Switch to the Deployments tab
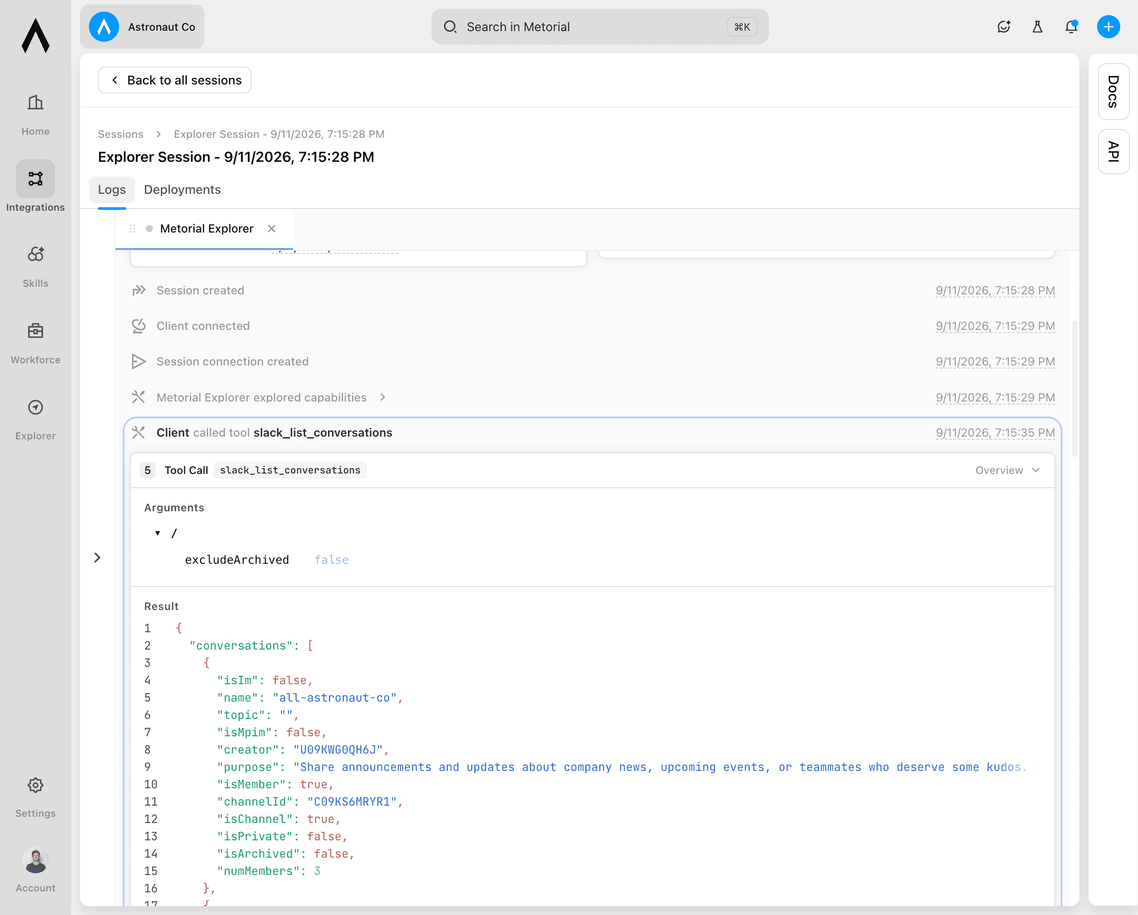Viewport: 1138px width, 915px height. point(182,189)
